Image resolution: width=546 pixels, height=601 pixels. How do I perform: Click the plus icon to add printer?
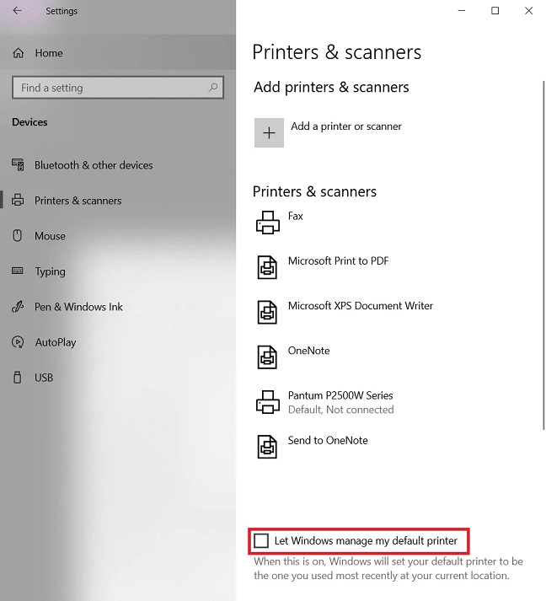click(x=269, y=132)
